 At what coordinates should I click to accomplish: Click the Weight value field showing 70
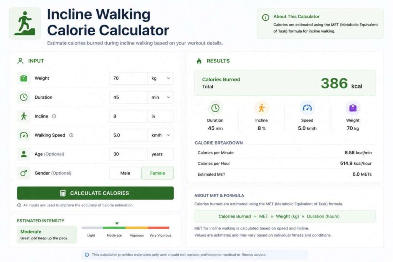[x=128, y=78]
